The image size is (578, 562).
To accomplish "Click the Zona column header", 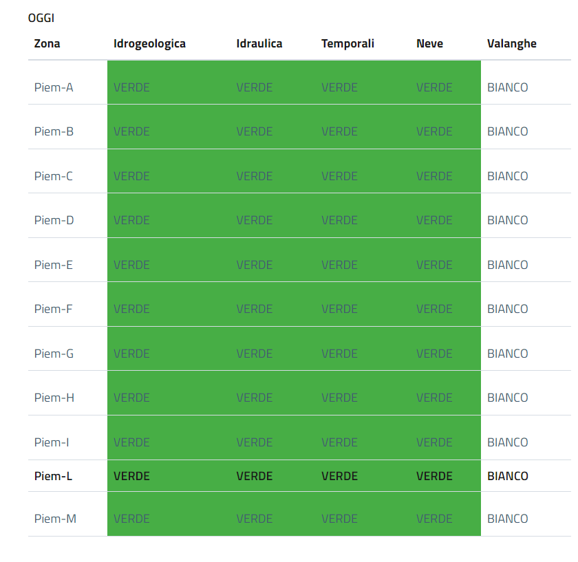I will tap(47, 43).
